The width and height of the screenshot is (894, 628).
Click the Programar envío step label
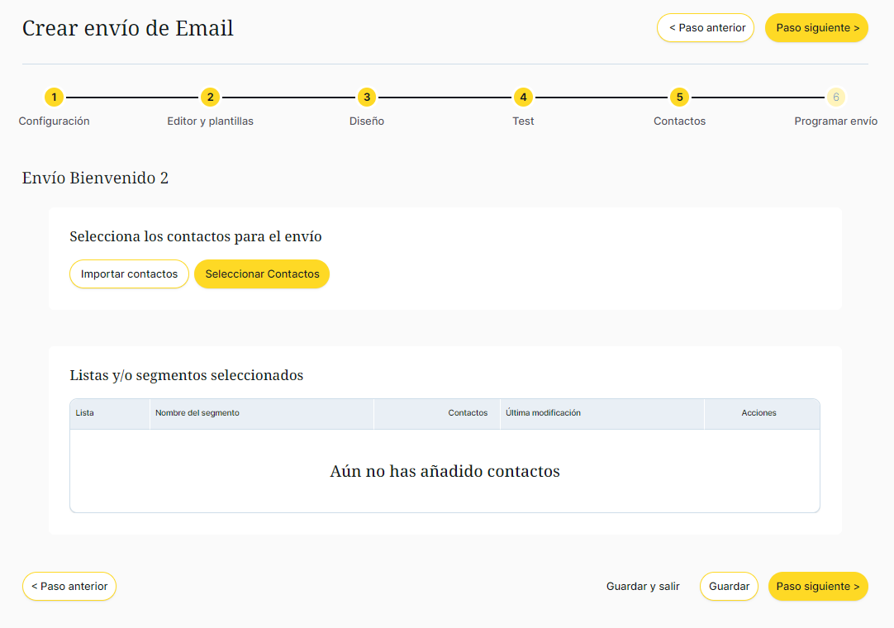(x=835, y=121)
